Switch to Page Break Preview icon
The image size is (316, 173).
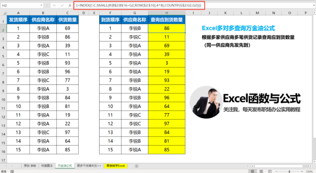270,171
